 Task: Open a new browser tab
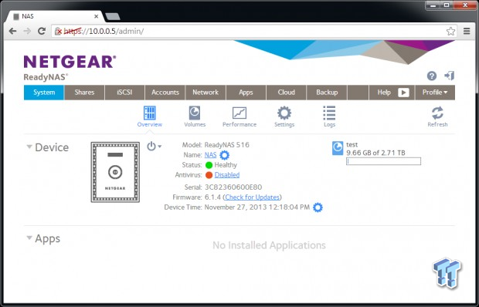113,16
